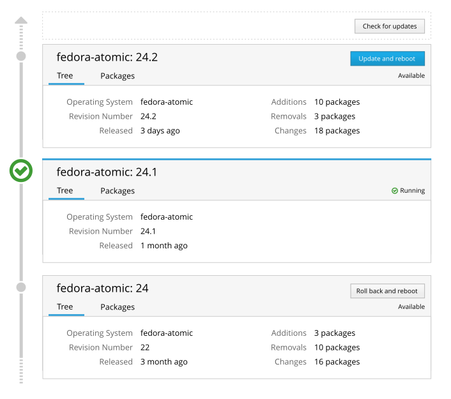Show the Packages tab in the bottom fedora-atomic 24 card
The image size is (451, 399).
pyautogui.click(x=118, y=307)
